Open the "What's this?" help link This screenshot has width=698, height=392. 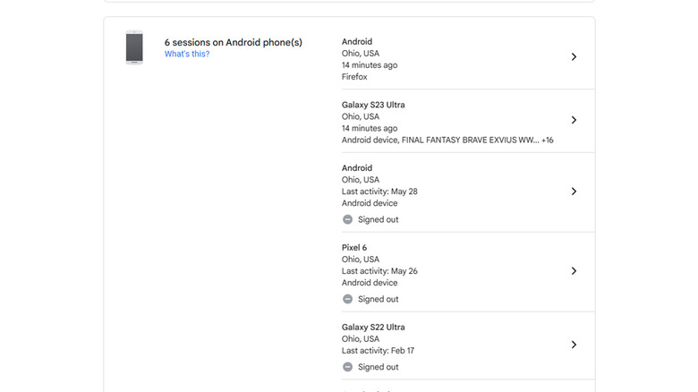[x=187, y=54]
